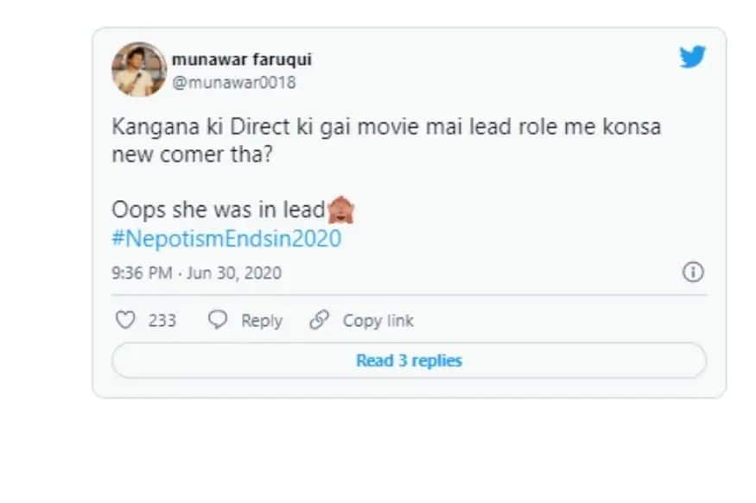This screenshot has width=756, height=503.
Task: Click the reply speech bubble icon
Action: point(219,320)
